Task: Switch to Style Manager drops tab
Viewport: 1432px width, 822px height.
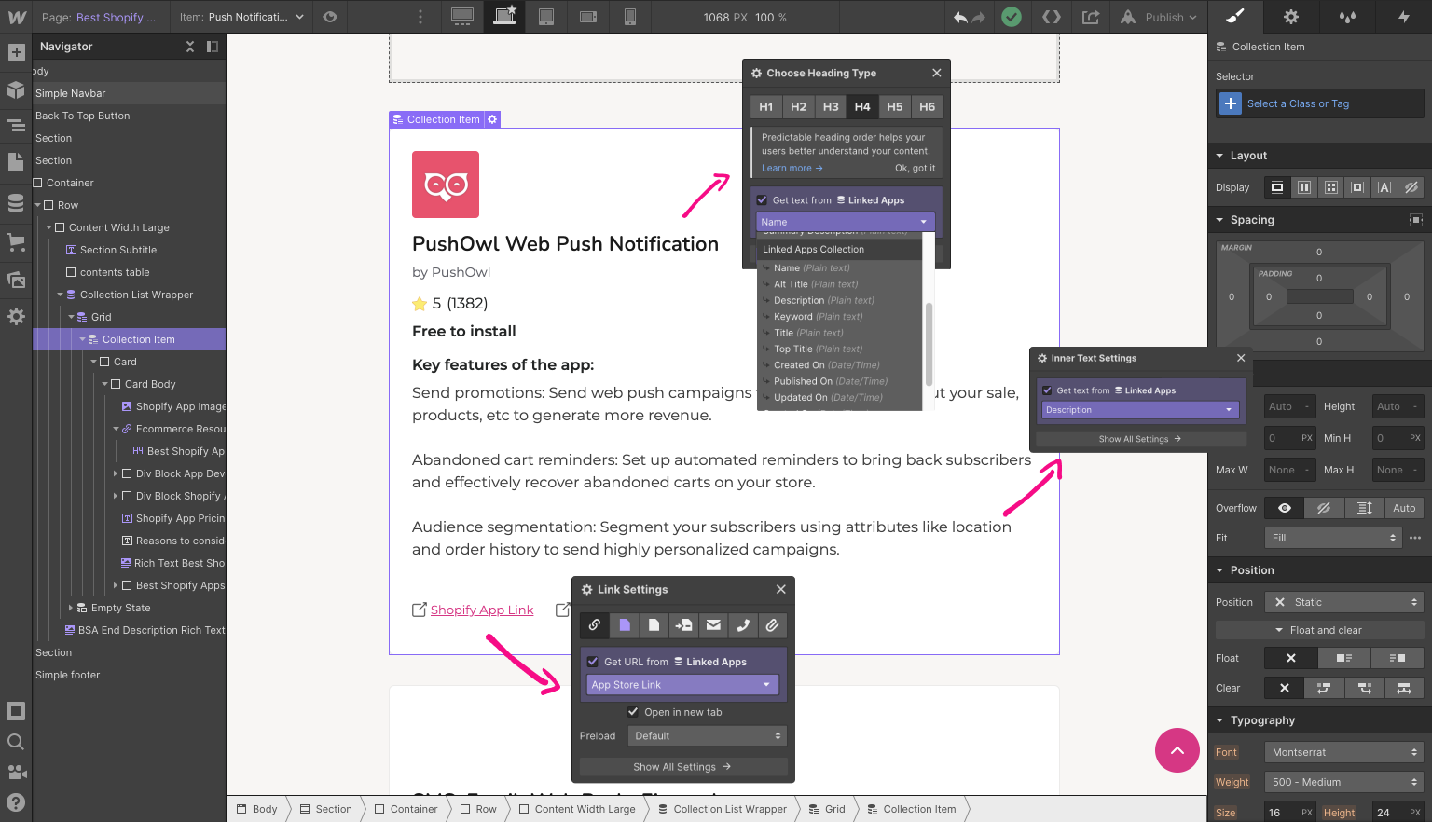Action: [x=1347, y=17]
